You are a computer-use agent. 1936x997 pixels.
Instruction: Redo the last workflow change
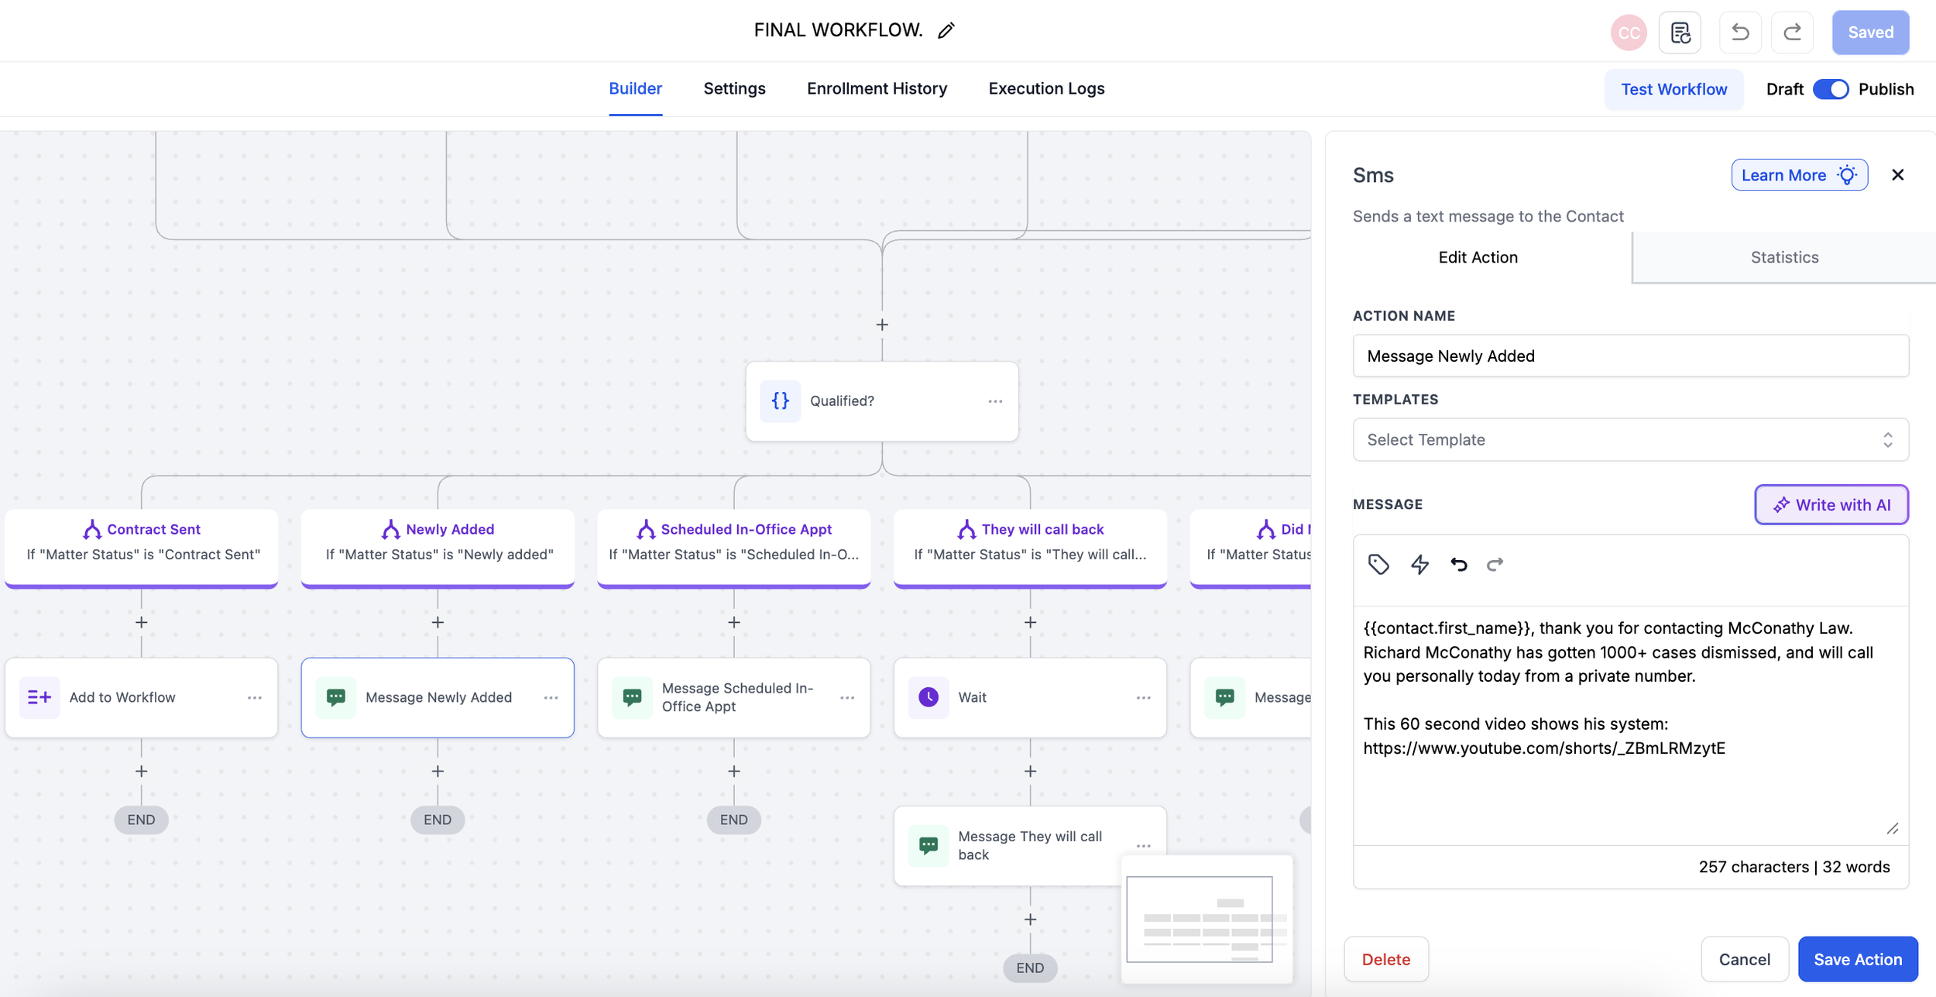tap(1793, 32)
